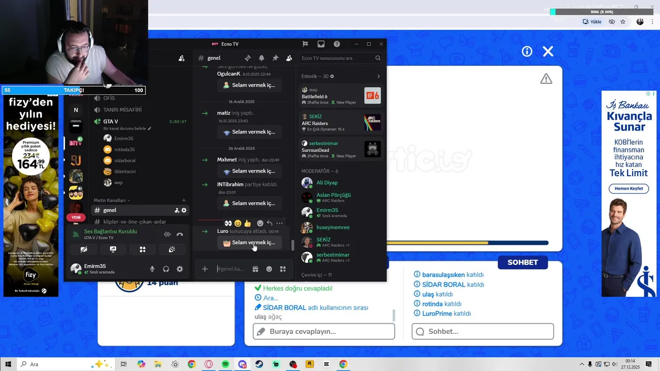The height and width of the screenshot is (371, 660).
Task: Click Hemen Keşfet in İş Bankası ad
Action: pos(629,189)
